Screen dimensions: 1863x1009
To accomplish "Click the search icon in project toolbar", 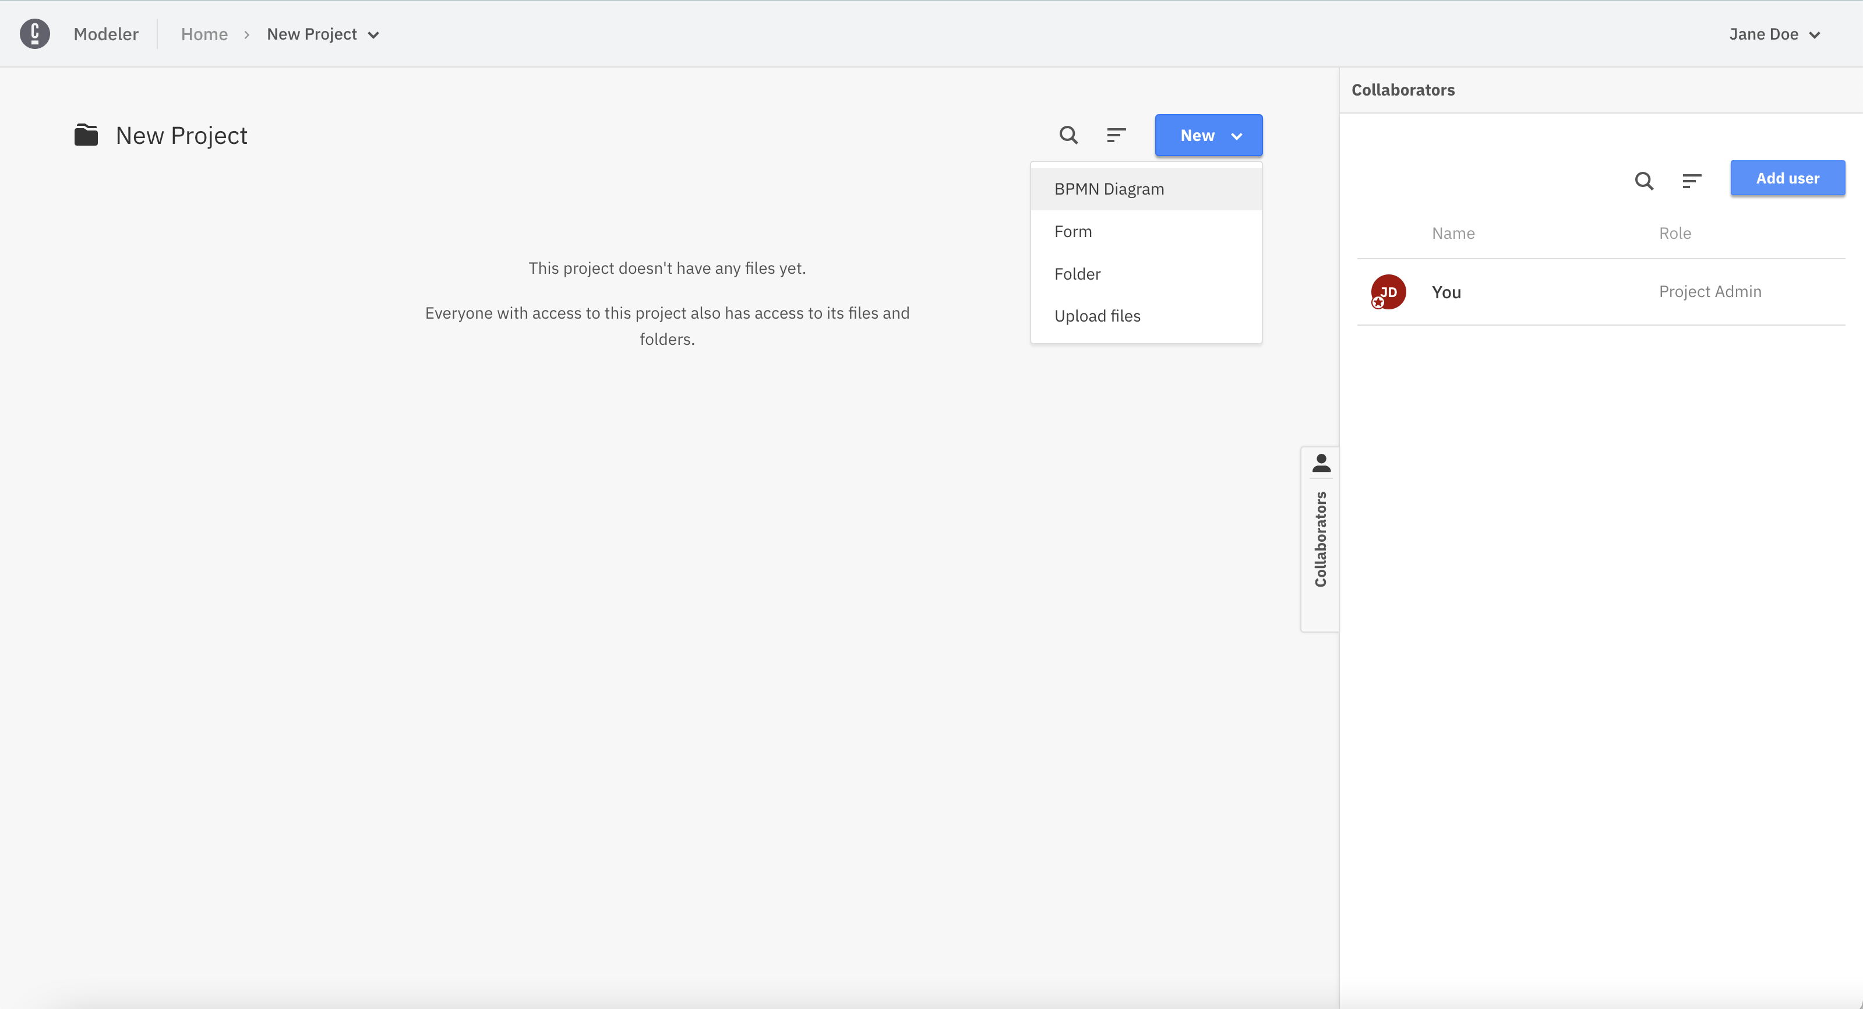I will click(1068, 135).
